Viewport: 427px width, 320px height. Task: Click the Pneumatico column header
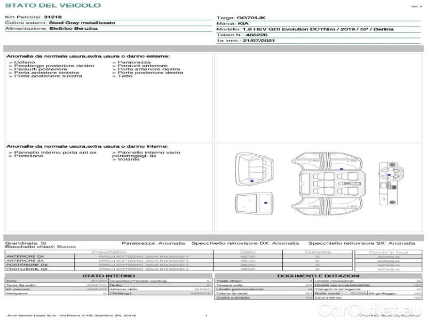click(109, 252)
